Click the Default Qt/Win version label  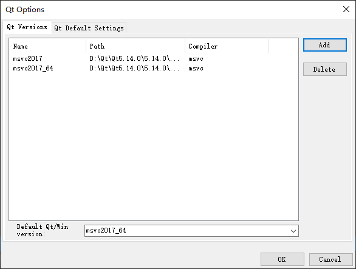coord(43,230)
